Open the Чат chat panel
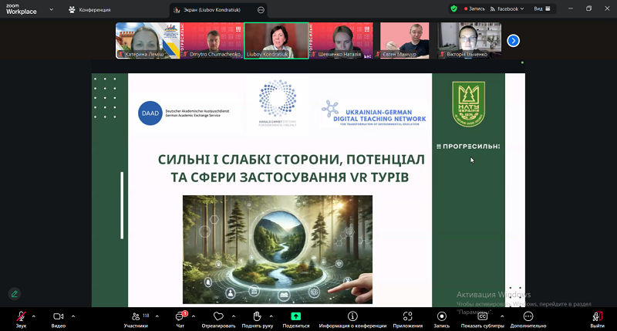The image size is (617, 331). pyautogui.click(x=180, y=317)
